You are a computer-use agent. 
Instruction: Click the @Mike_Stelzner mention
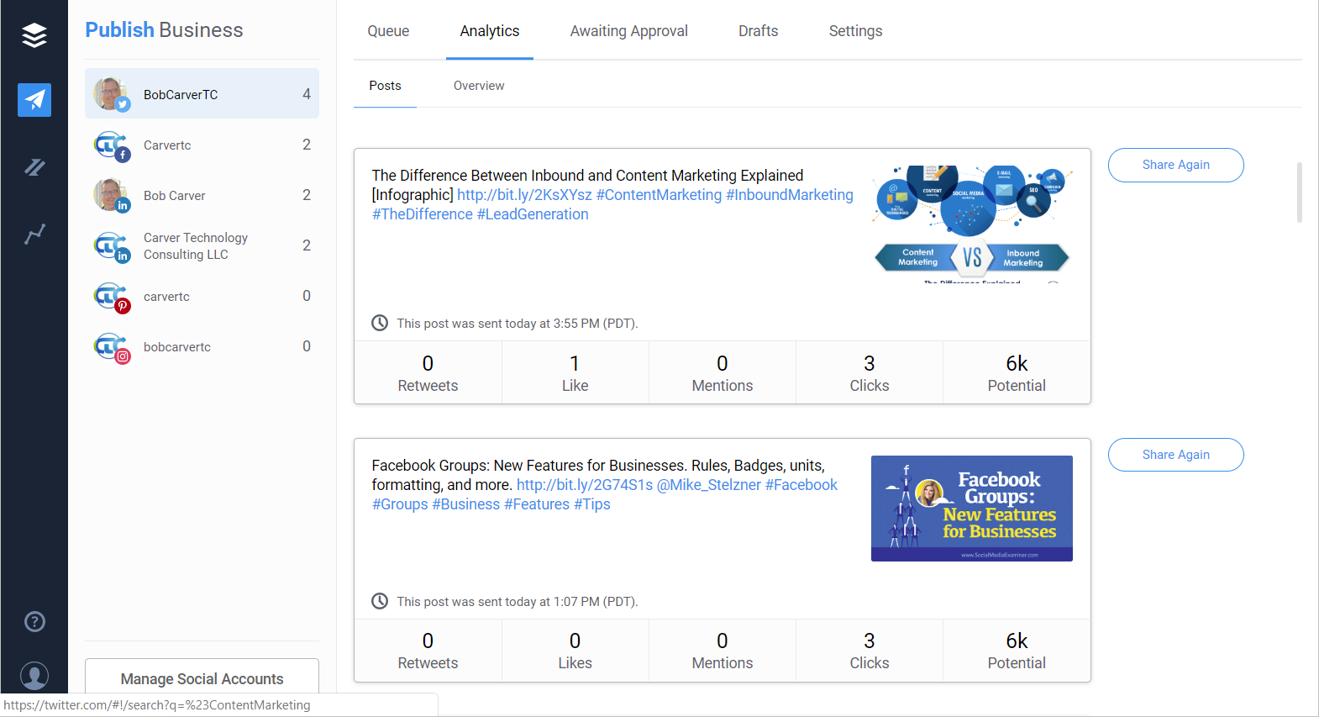coord(709,485)
